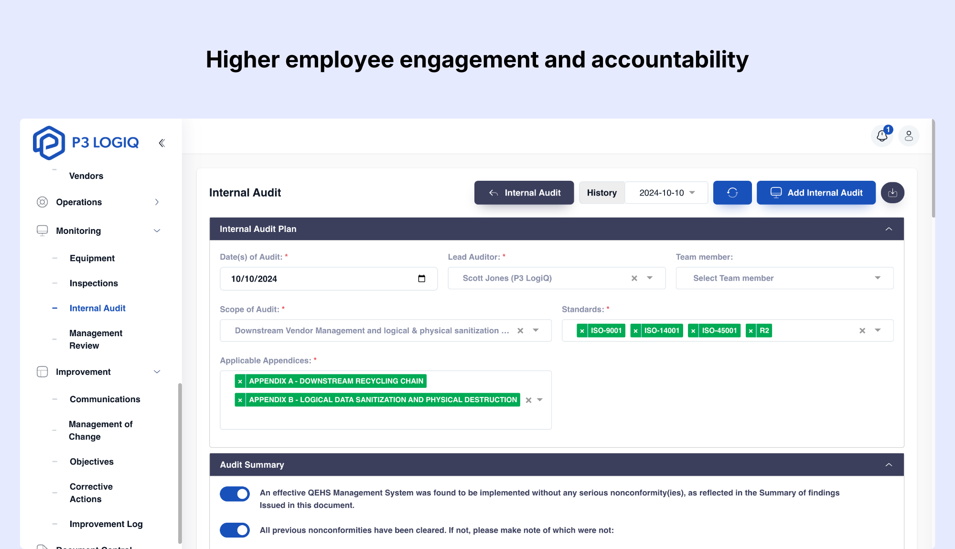Click the main page scrollbar
Image resolution: width=955 pixels, height=549 pixels.
(933, 168)
